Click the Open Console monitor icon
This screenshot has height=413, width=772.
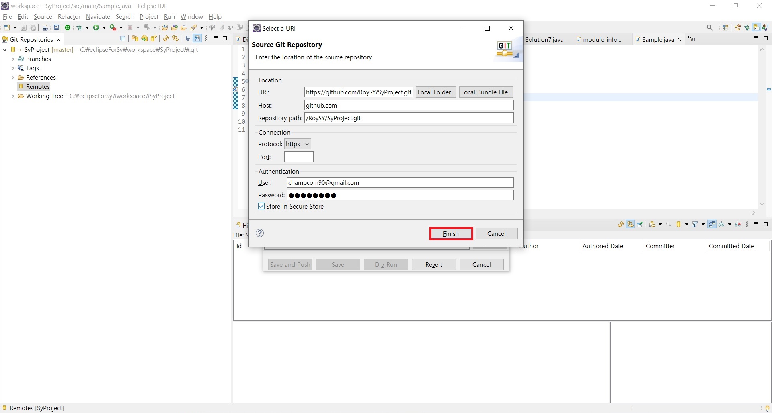point(57,27)
